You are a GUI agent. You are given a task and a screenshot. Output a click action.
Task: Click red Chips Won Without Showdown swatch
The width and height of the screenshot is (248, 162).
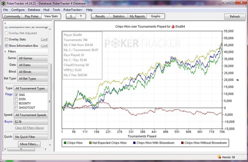182,143
